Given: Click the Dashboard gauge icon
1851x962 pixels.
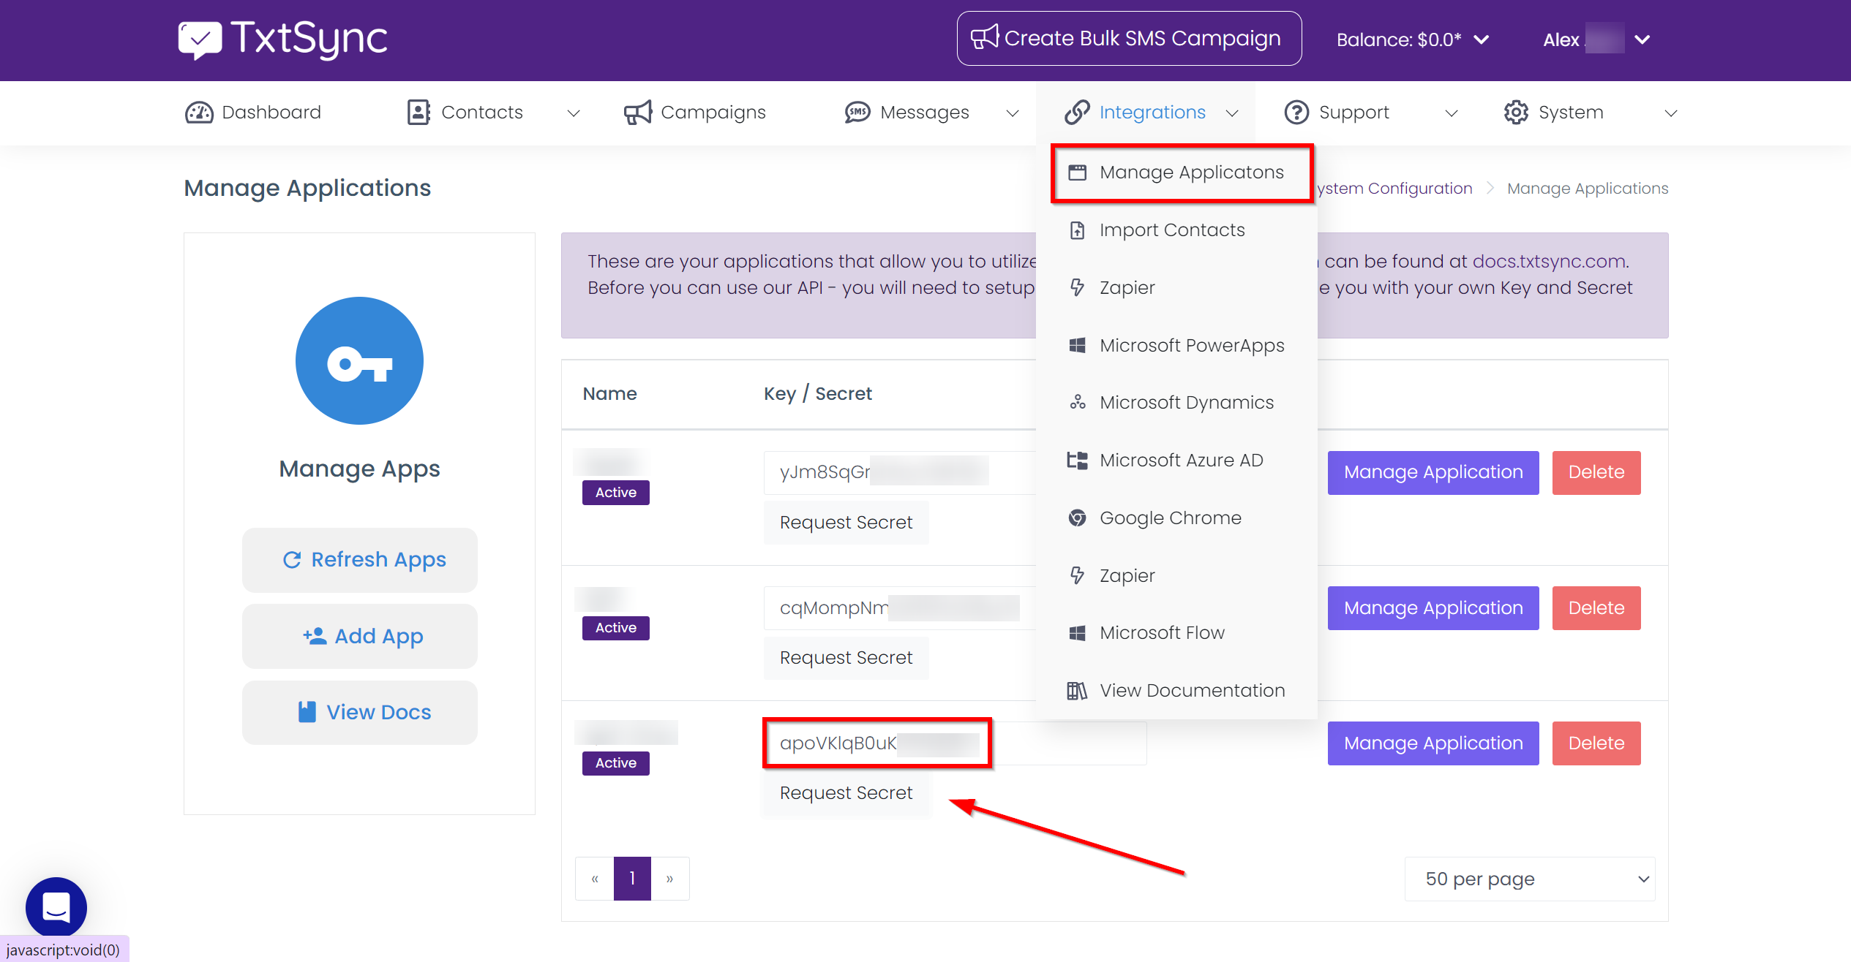Looking at the screenshot, I should tap(199, 113).
